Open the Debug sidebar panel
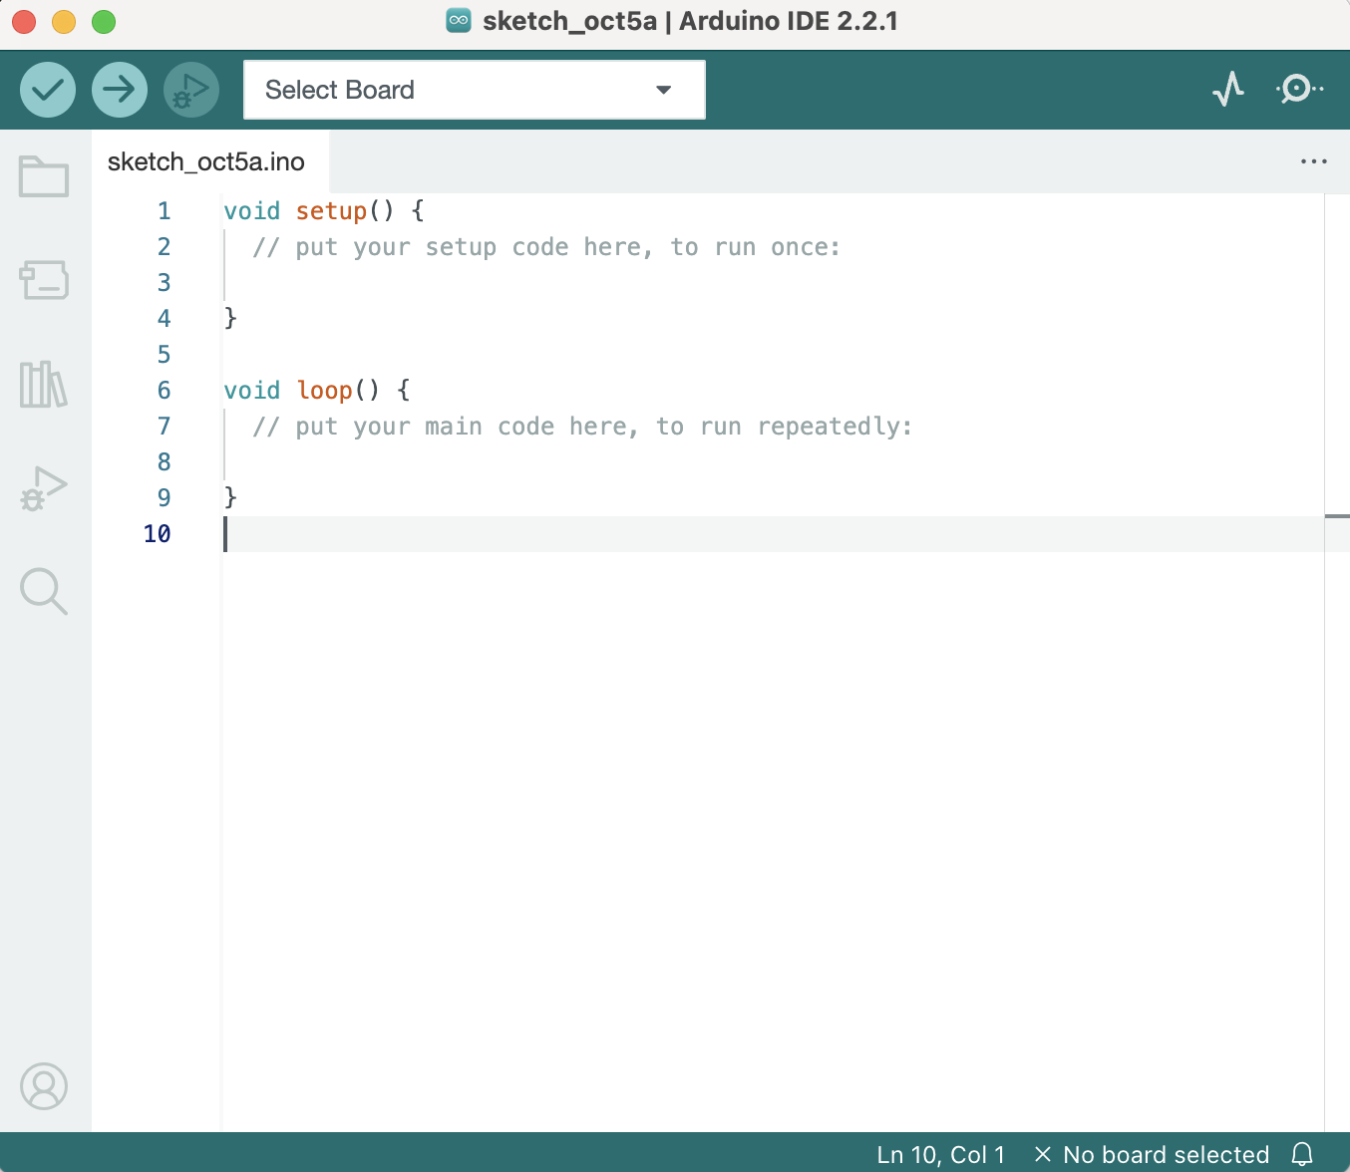The height and width of the screenshot is (1172, 1350). point(44,488)
